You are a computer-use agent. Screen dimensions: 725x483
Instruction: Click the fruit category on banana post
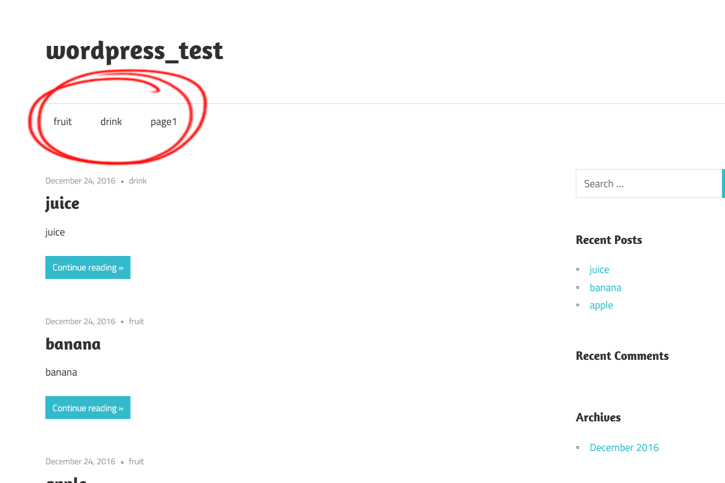pos(137,321)
